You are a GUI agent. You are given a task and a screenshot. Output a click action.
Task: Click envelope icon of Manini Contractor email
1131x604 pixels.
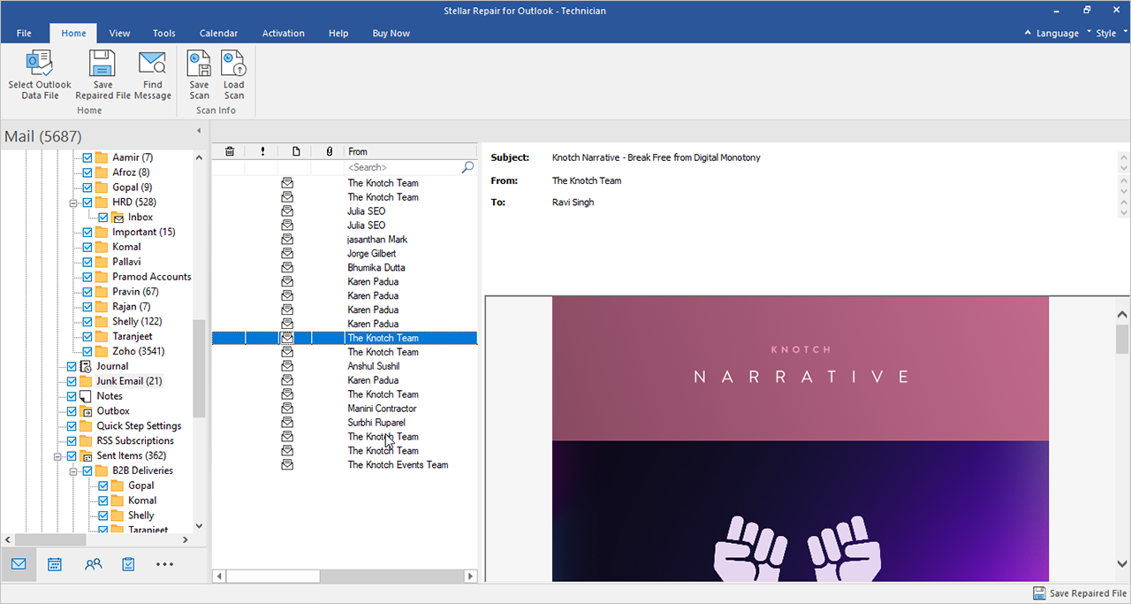tap(287, 409)
